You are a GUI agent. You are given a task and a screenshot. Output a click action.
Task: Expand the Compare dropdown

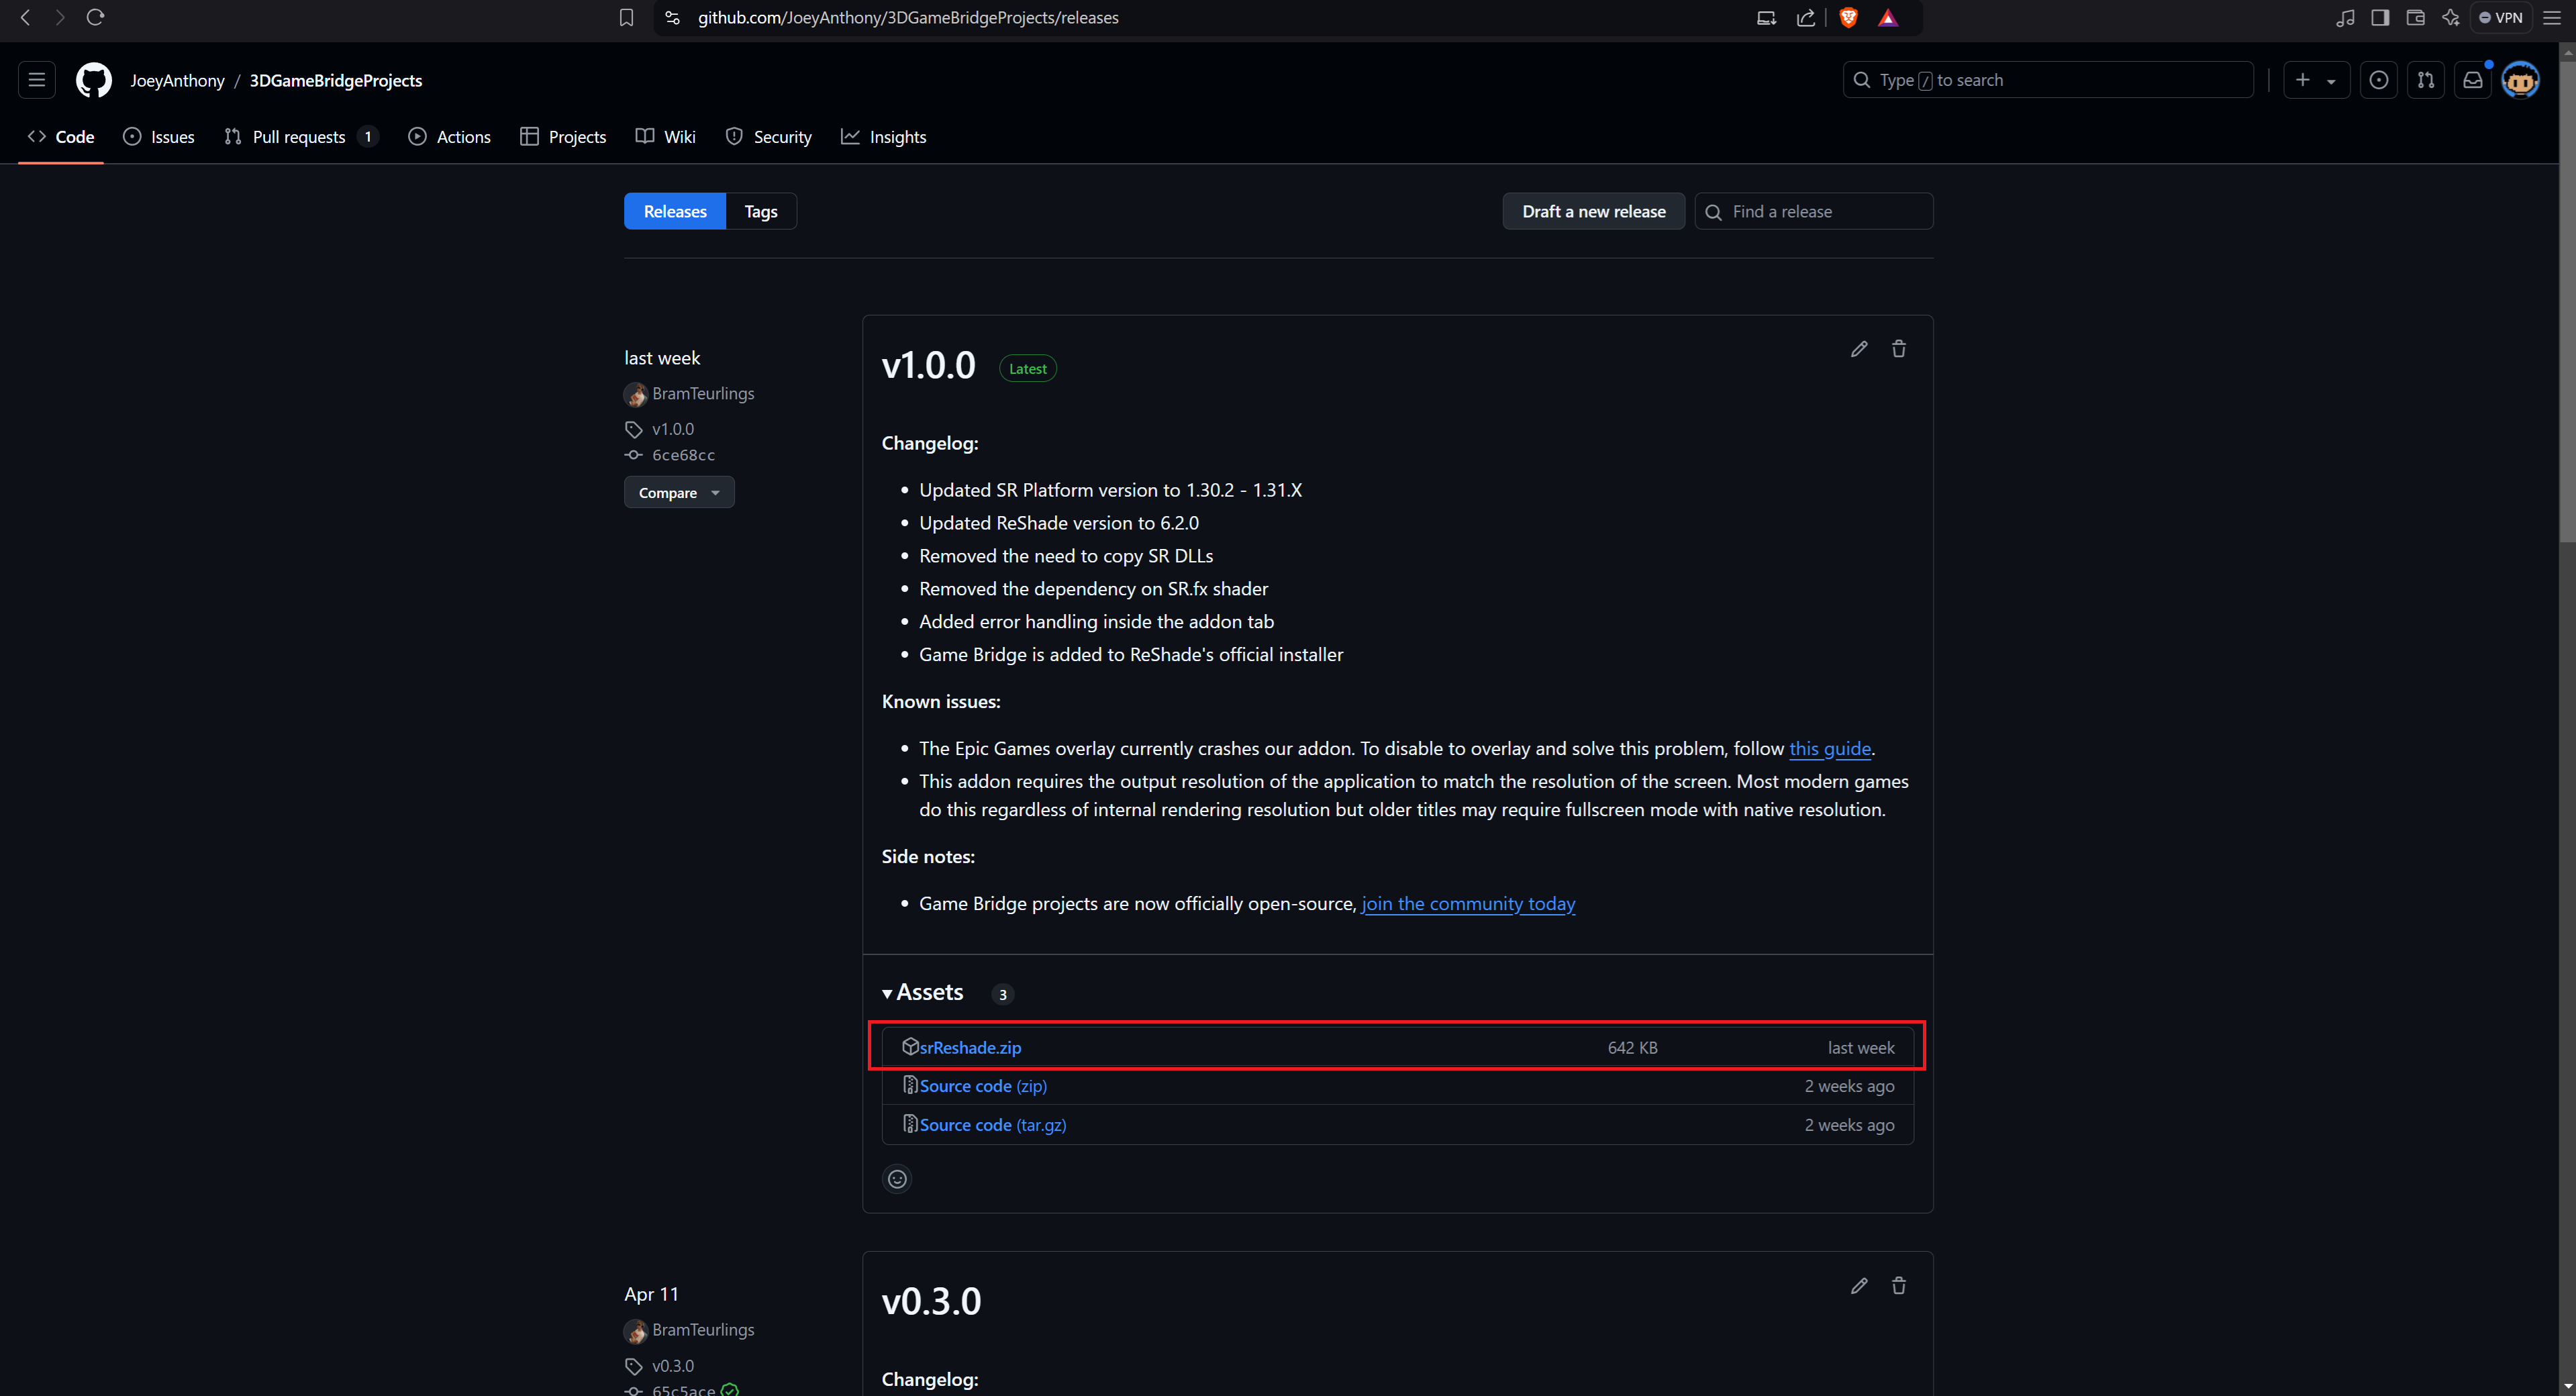click(679, 492)
